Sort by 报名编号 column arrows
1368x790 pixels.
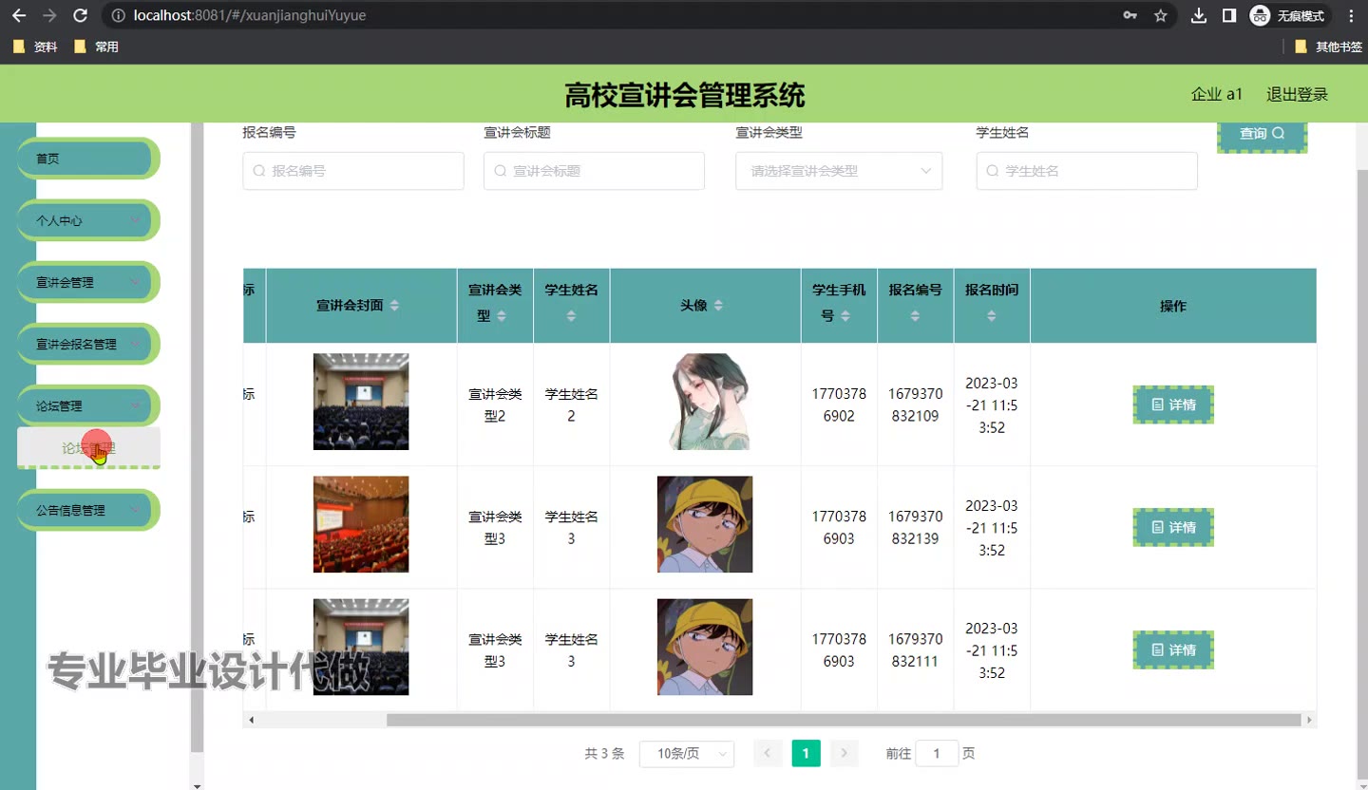click(x=915, y=315)
